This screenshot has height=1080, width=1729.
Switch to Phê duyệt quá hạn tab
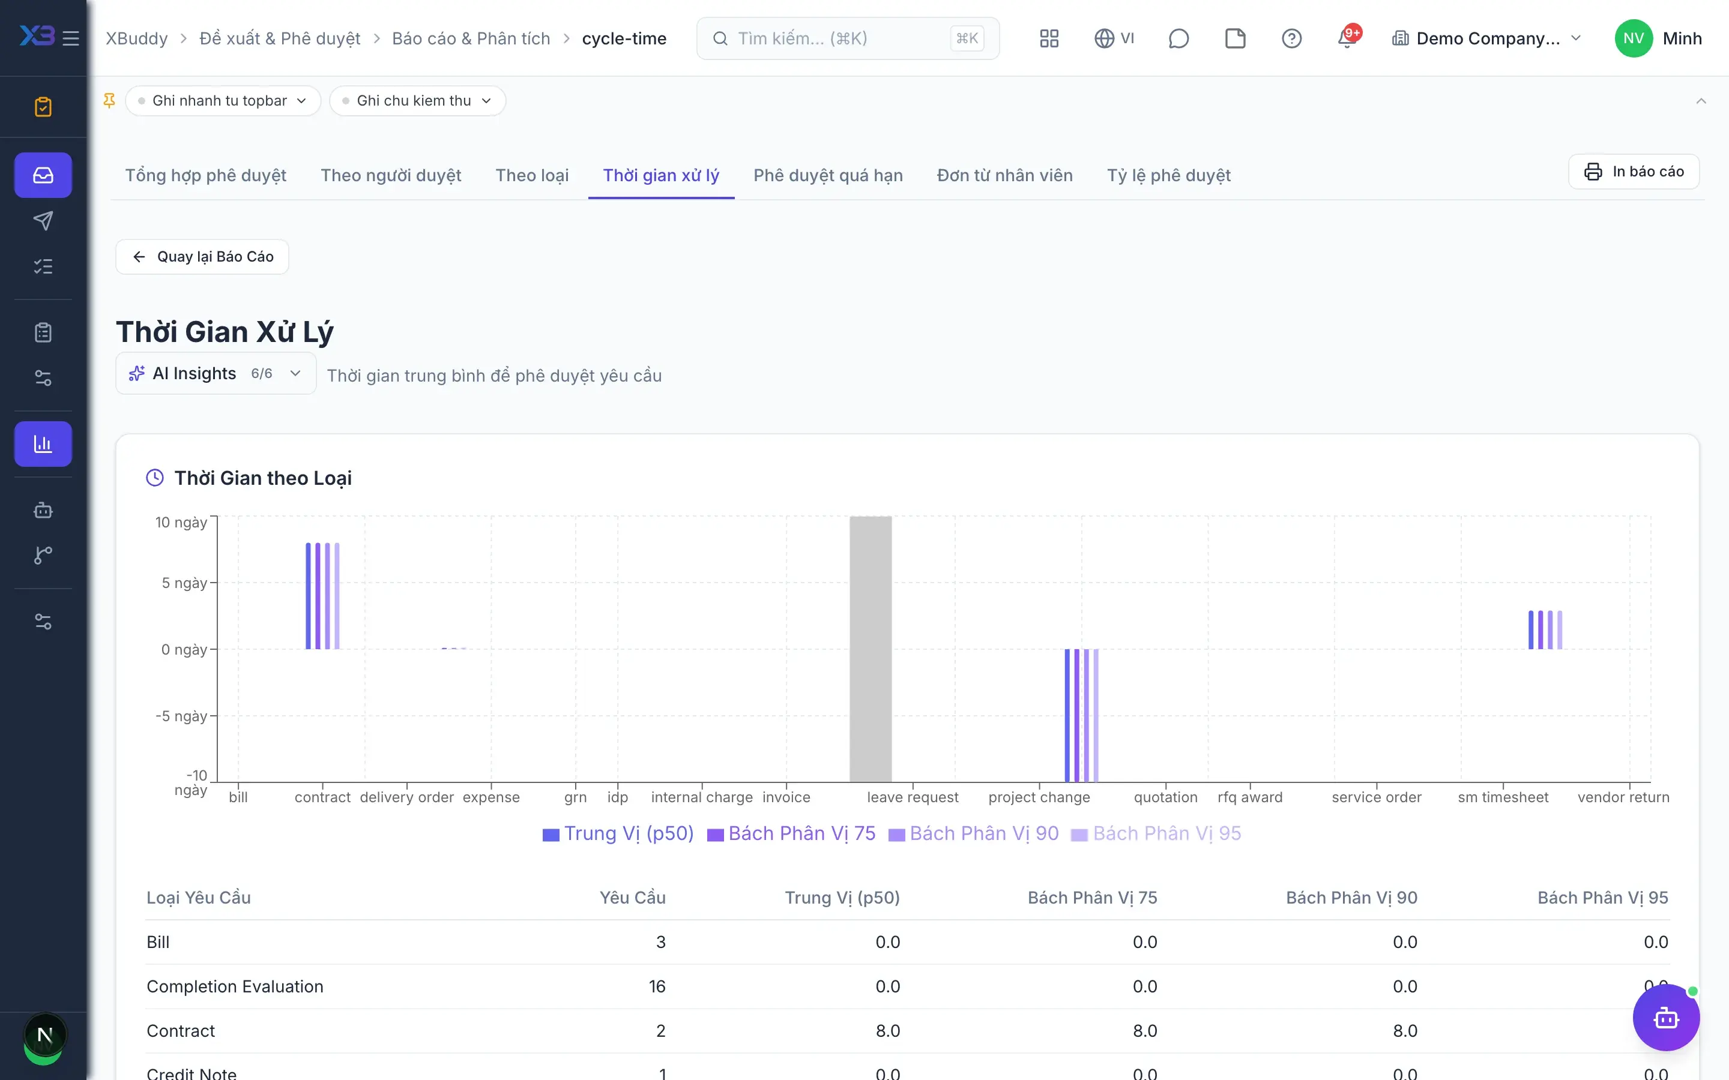pyautogui.click(x=828, y=175)
